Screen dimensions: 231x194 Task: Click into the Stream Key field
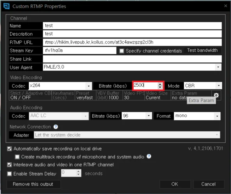tap(80, 51)
